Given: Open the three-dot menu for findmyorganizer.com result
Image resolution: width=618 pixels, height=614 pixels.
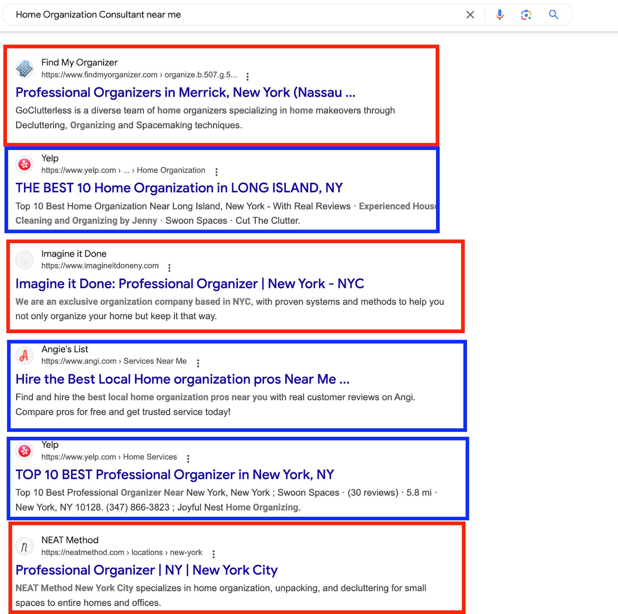Looking at the screenshot, I should (248, 76).
